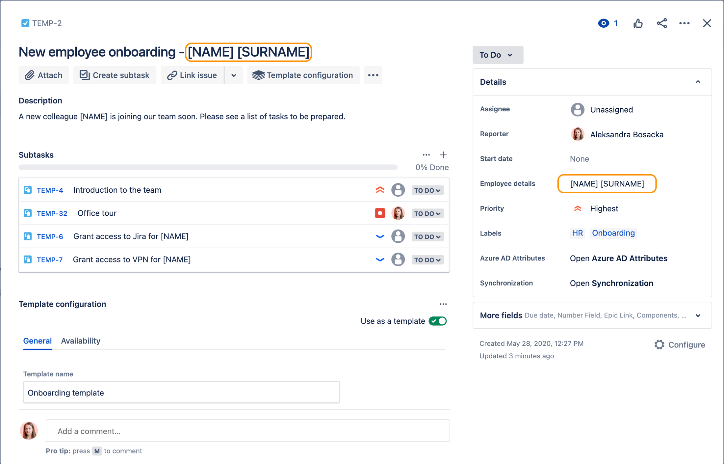The height and width of the screenshot is (464, 724).
Task: Edit Employee details [NAME] [SURNAME] field
Action: pos(607,183)
